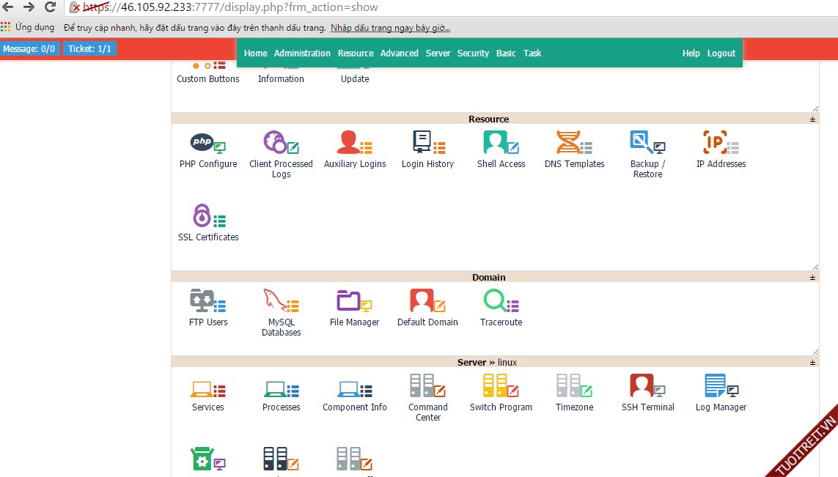Screen dimensions: 838x477
Task: Open the Security menu
Action: pos(473,53)
